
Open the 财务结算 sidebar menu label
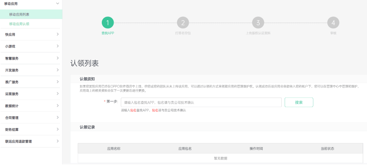point(12,129)
